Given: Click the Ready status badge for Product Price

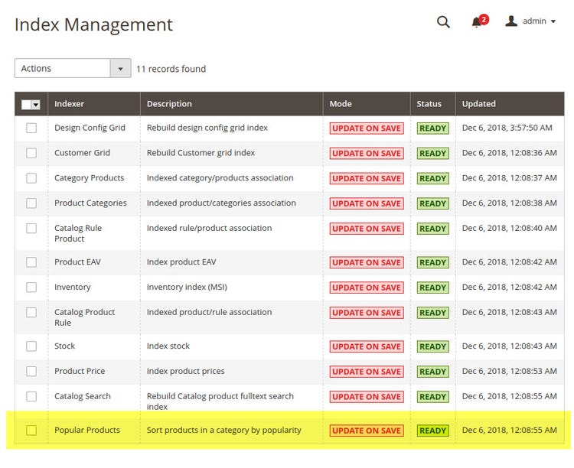Looking at the screenshot, I should pos(432,372).
